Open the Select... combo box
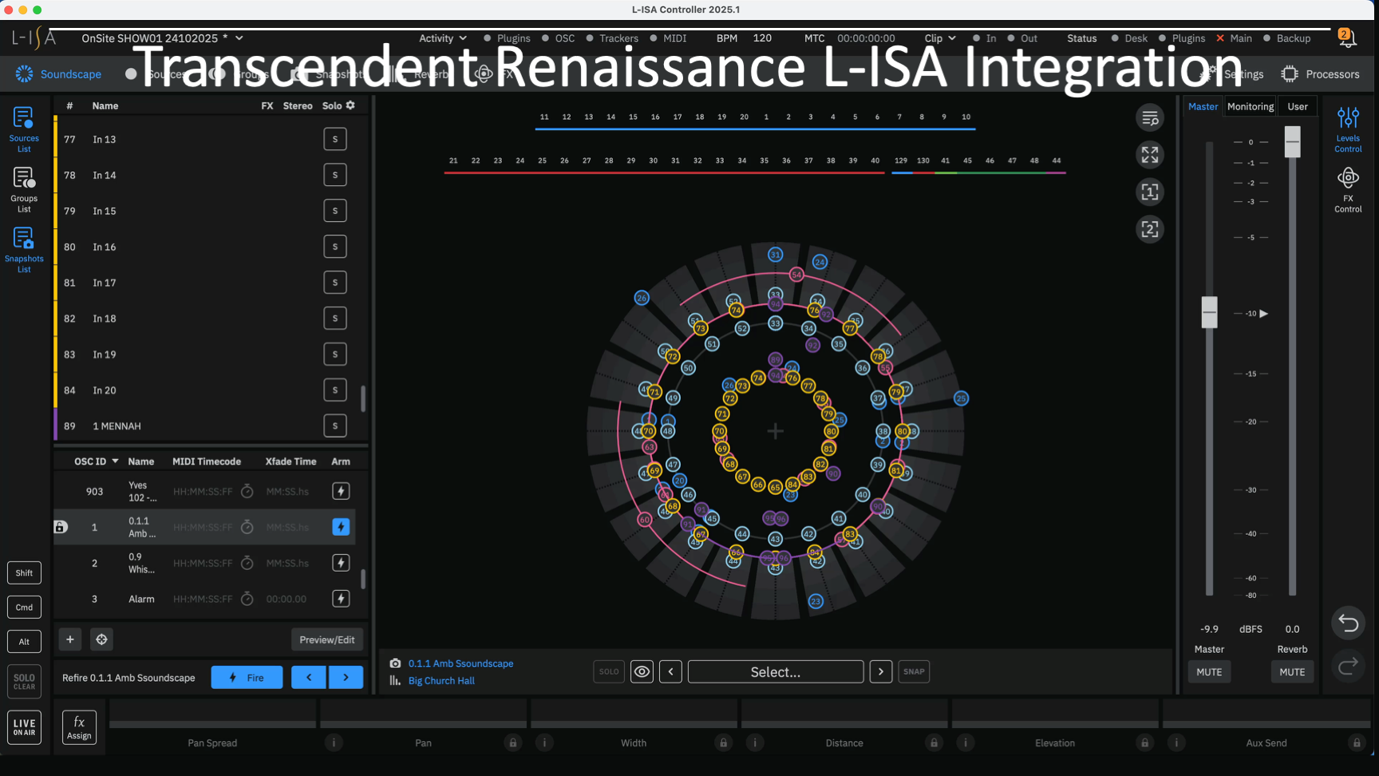This screenshot has width=1379, height=776. [x=776, y=672]
